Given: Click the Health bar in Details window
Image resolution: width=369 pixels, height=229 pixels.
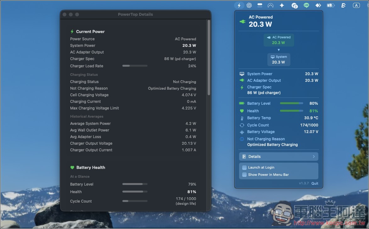Looking at the screenshot, I should [x=135, y=192].
